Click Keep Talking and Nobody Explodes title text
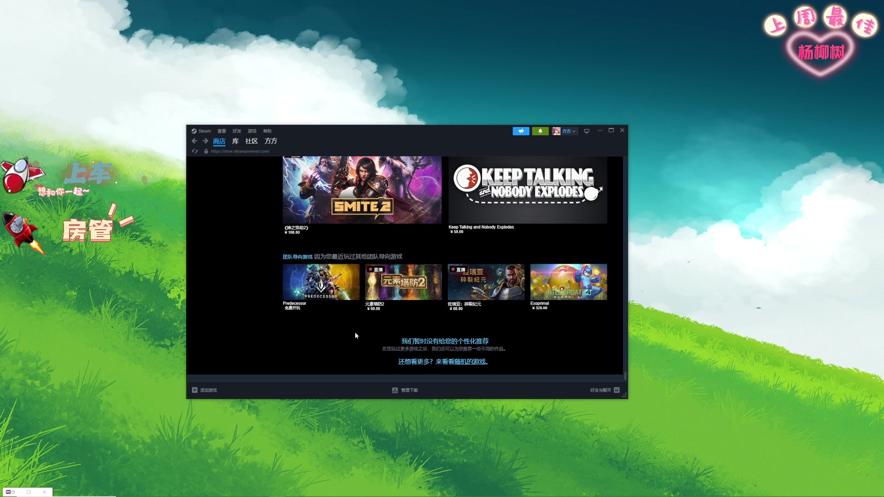The width and height of the screenshot is (884, 497). tap(481, 227)
